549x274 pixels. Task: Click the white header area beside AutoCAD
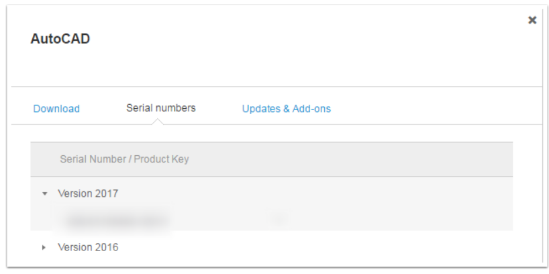pyautogui.click(x=302, y=40)
